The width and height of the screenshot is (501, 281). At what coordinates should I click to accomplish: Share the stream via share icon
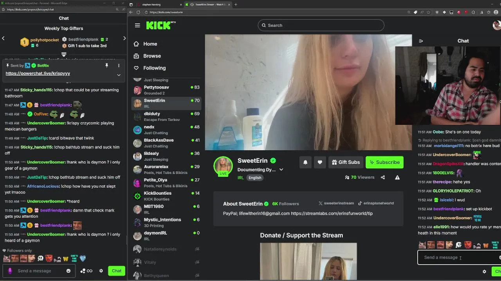[x=383, y=177]
